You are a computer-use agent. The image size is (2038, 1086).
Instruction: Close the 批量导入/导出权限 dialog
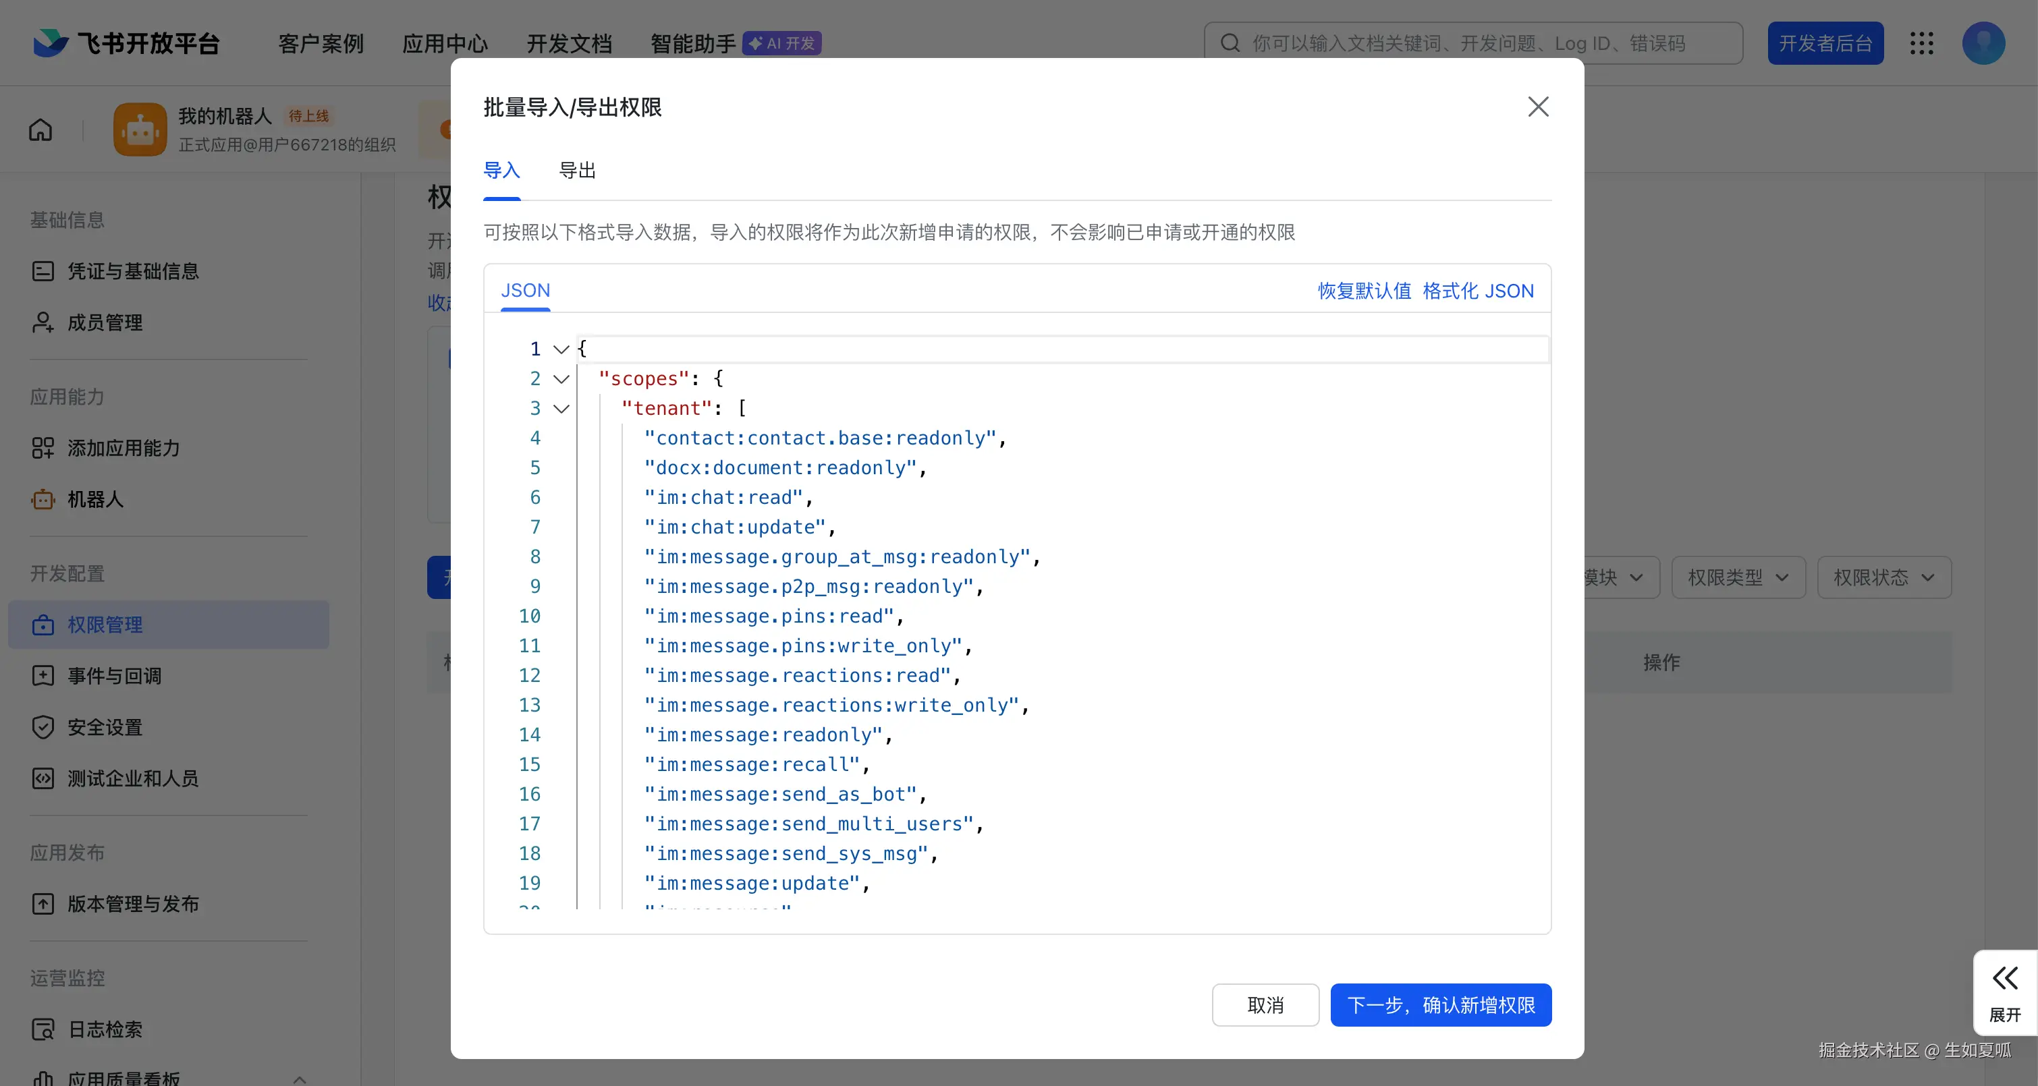(1537, 107)
